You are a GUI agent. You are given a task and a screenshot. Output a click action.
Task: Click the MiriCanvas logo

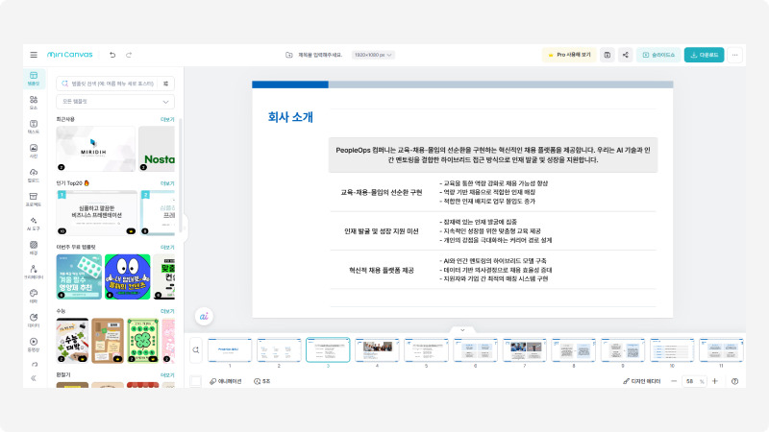click(x=69, y=55)
